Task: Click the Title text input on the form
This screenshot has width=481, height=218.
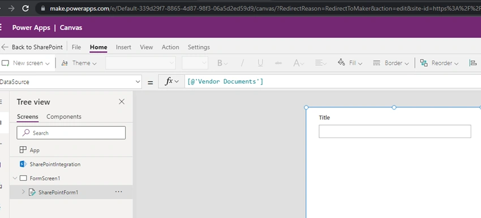Action: (x=395, y=131)
